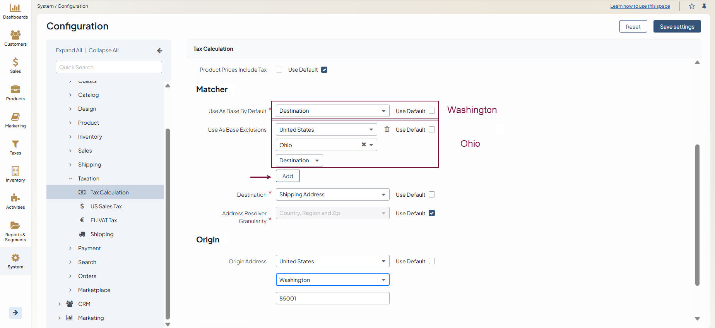Add a new base exclusion
The width and height of the screenshot is (715, 328).
tap(287, 176)
